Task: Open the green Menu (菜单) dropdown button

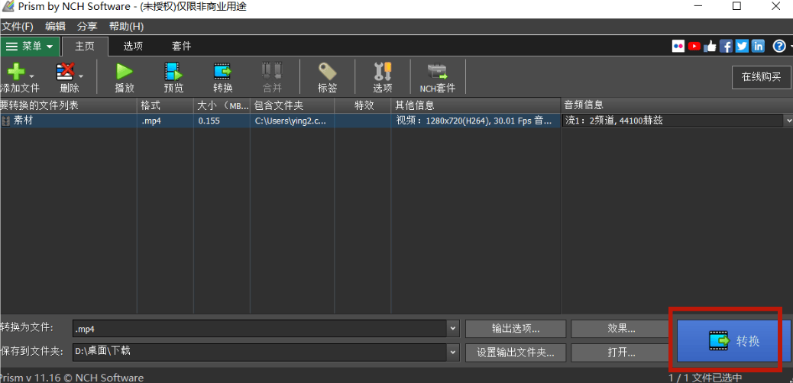Action: coord(30,46)
